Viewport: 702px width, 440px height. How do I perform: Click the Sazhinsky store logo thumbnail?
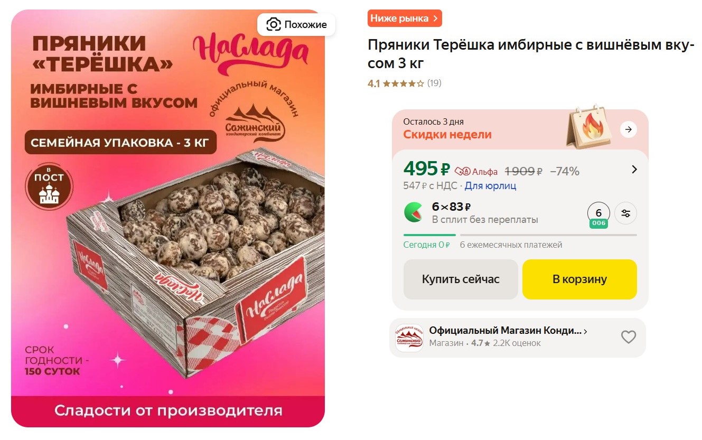click(409, 338)
